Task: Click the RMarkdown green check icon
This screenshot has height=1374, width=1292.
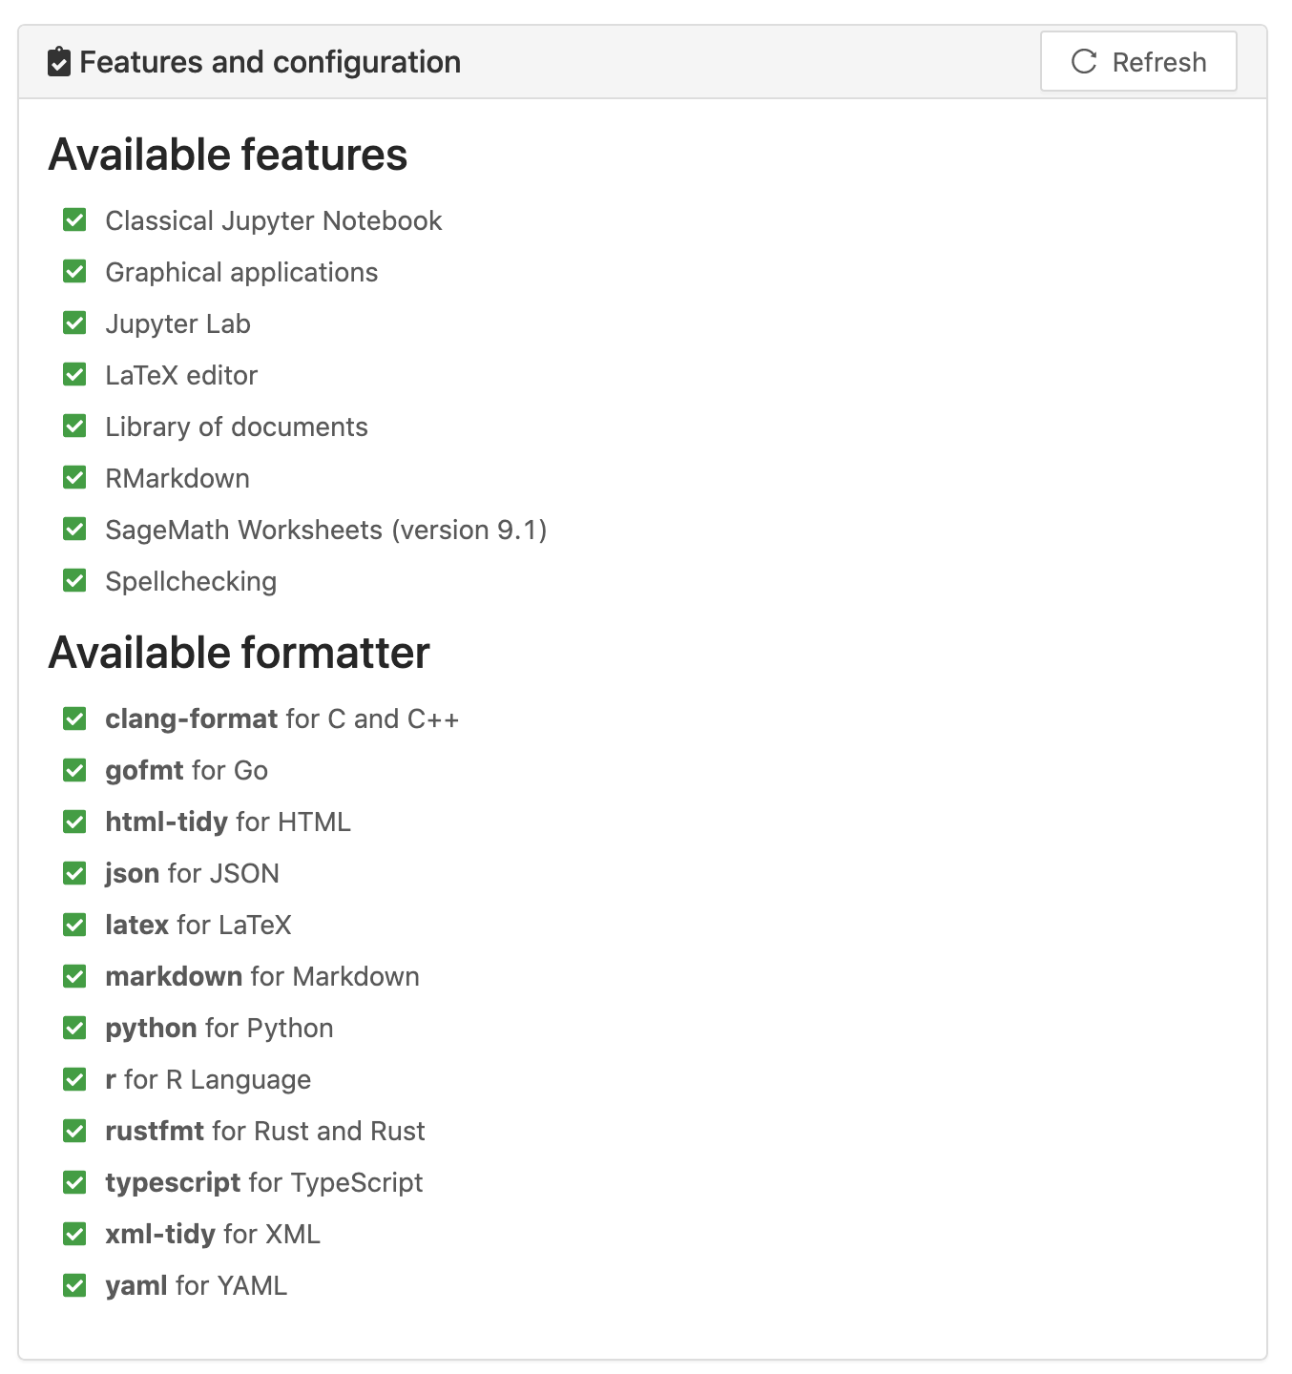Action: 74,478
